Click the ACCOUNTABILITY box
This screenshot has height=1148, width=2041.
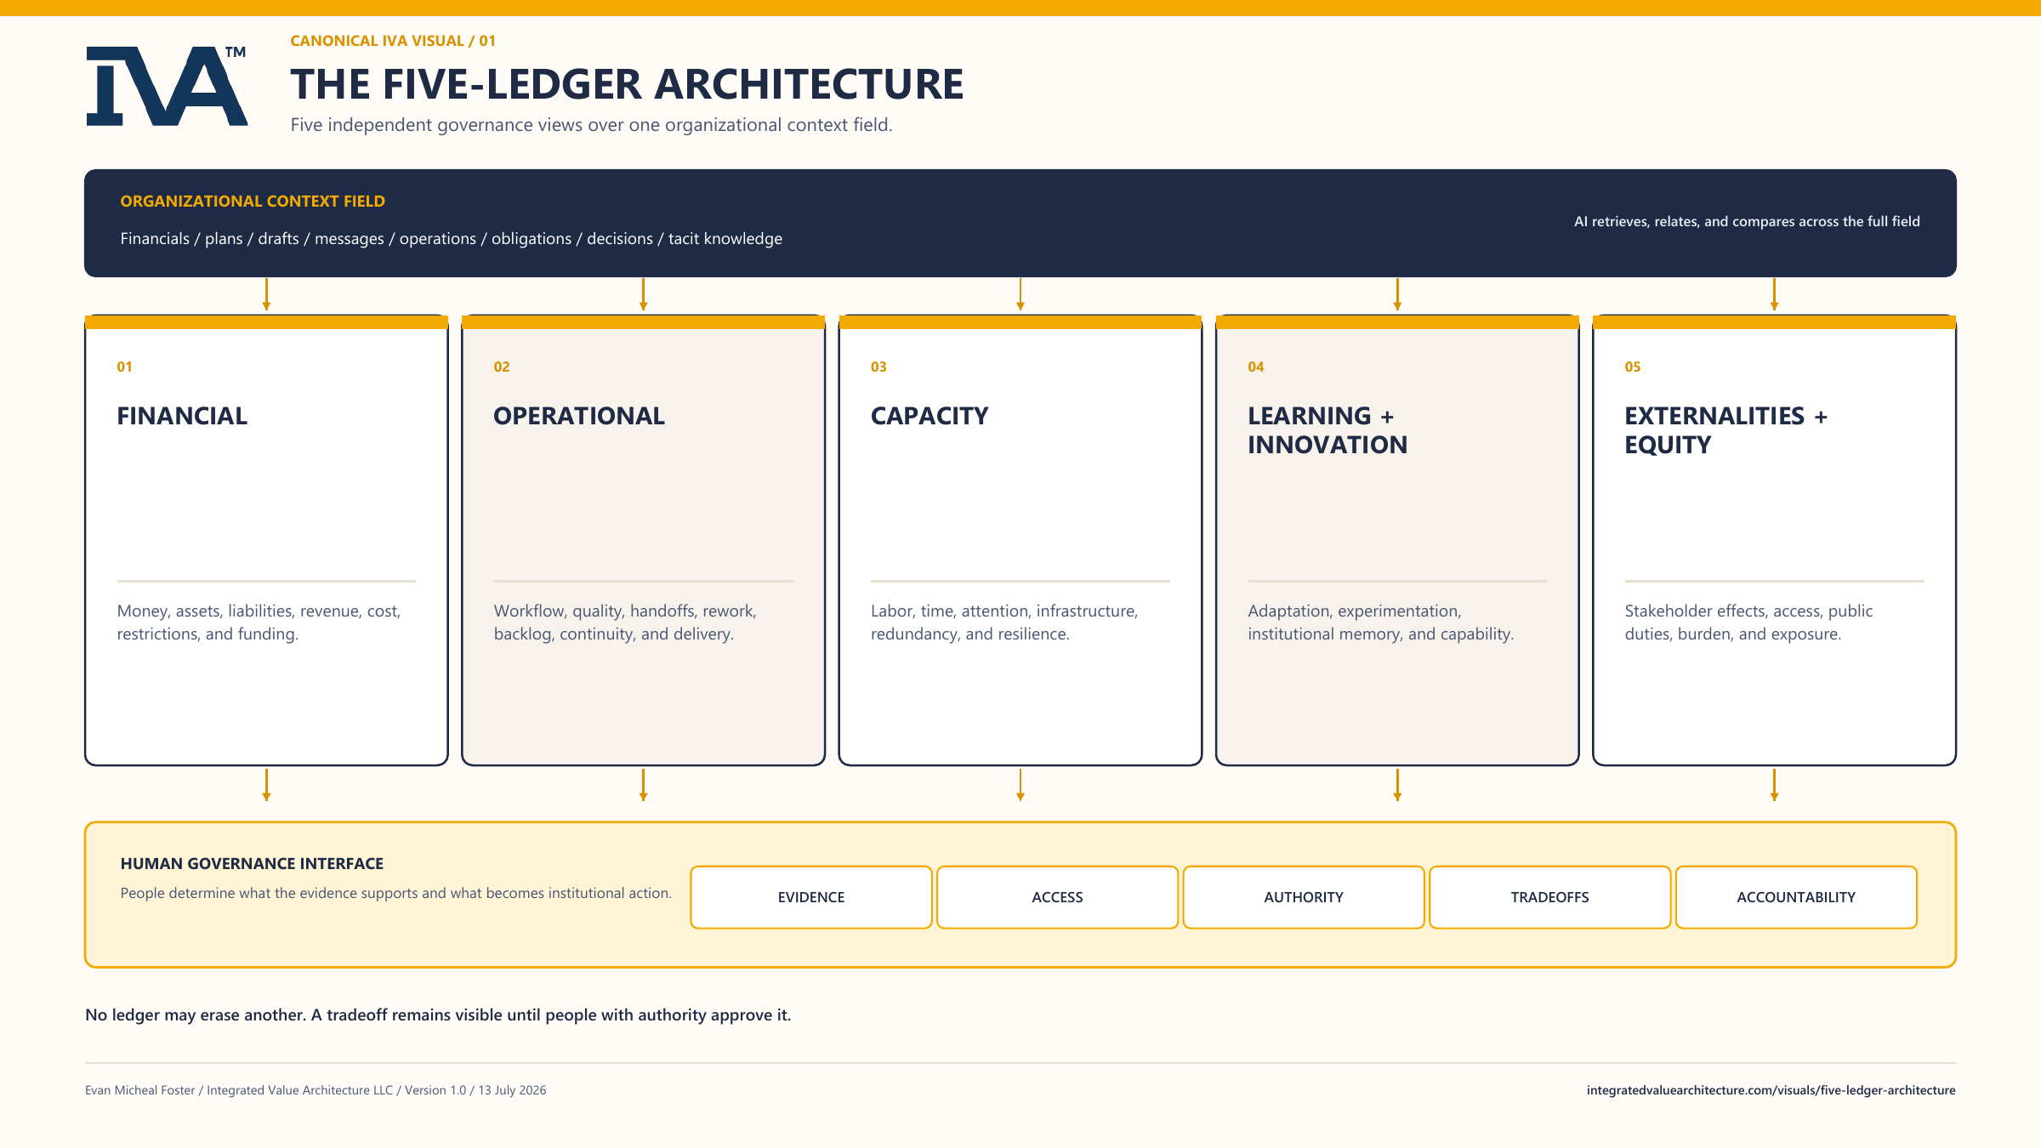point(1796,897)
